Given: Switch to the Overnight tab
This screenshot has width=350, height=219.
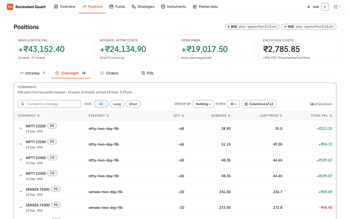Looking at the screenshot, I should (x=71, y=73).
